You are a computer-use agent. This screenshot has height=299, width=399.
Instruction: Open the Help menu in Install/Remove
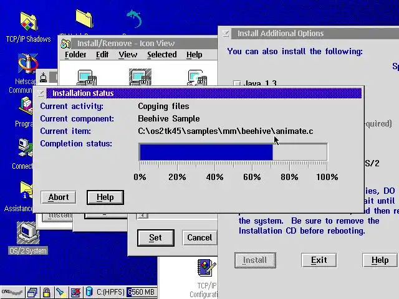(x=194, y=55)
